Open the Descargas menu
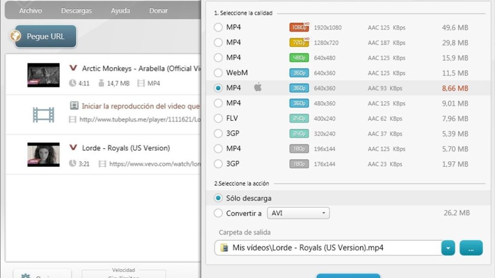This screenshot has height=278, width=495. pos(76,11)
